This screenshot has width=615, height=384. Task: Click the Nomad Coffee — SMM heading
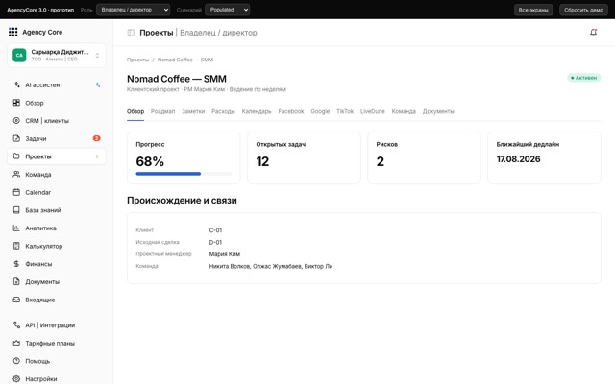177,79
